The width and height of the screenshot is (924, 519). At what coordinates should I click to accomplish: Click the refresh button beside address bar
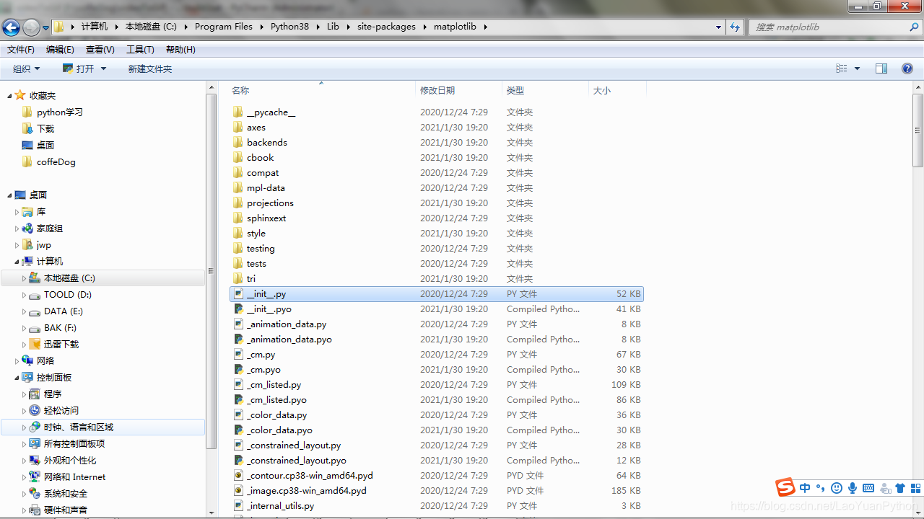point(735,27)
